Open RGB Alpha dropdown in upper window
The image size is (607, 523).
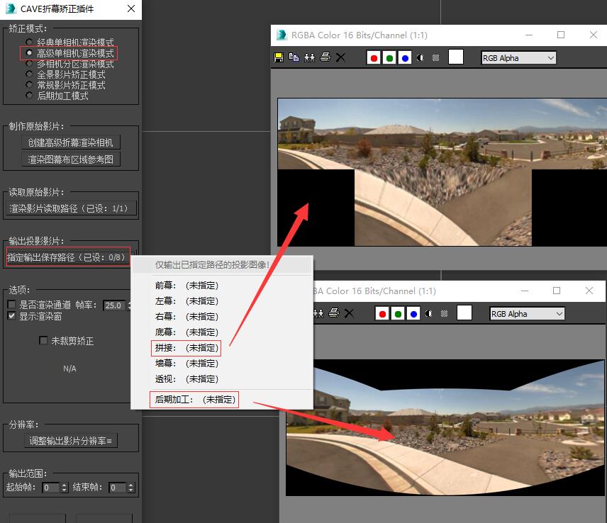[x=518, y=58]
